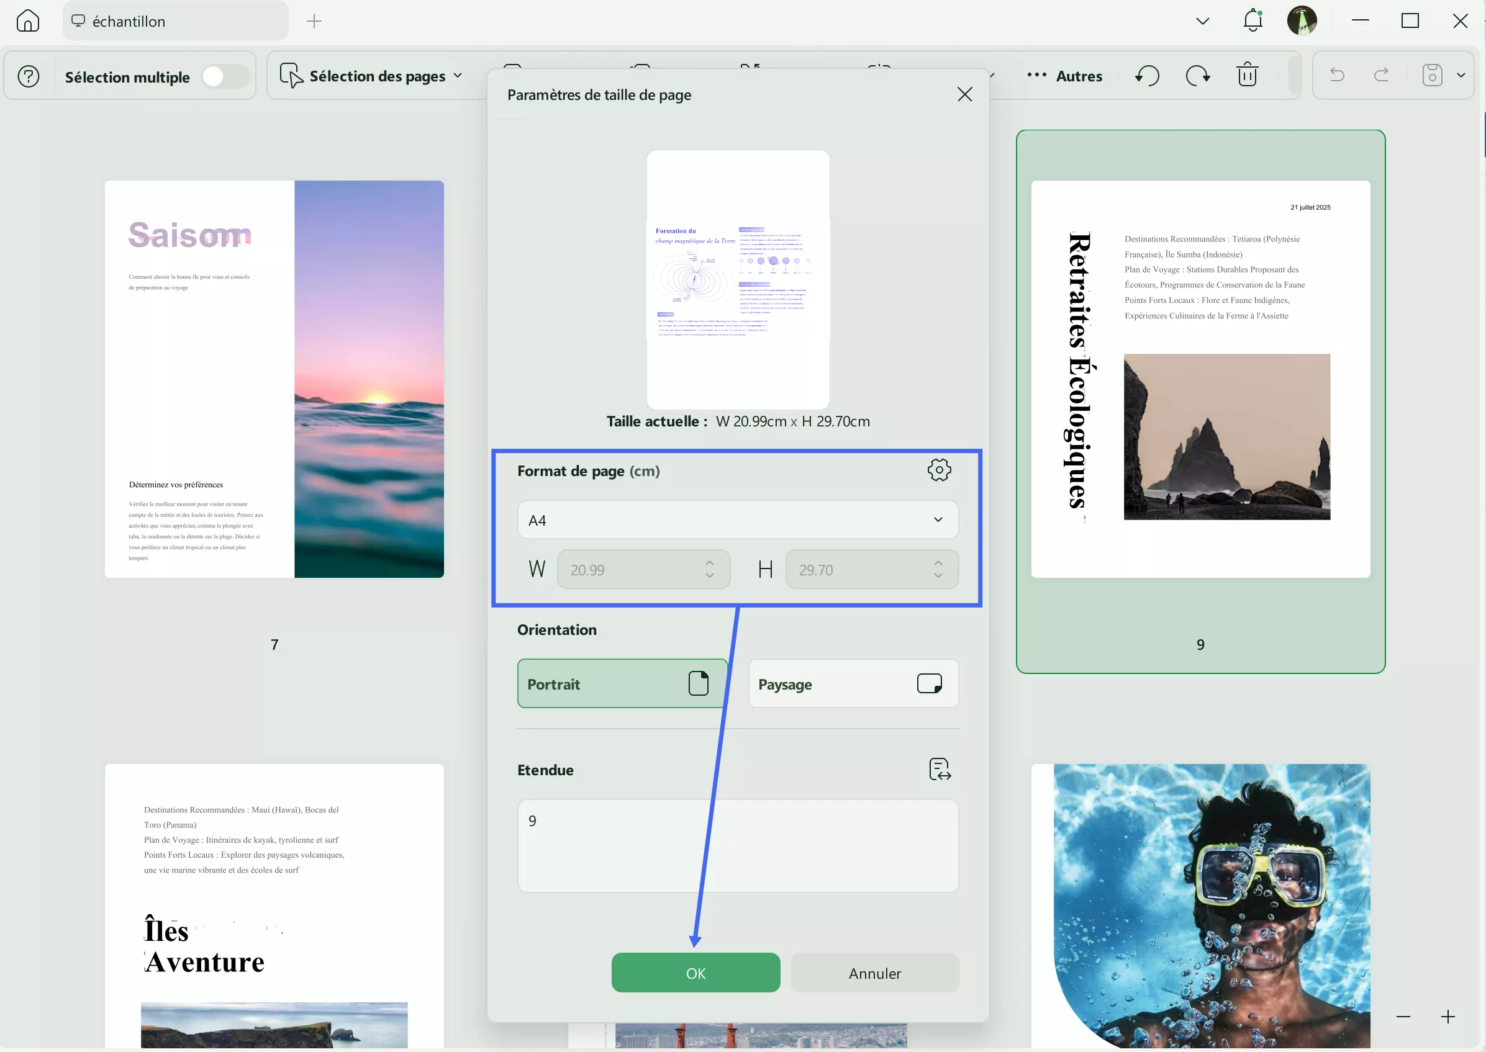Click the Etendue page range icon
Image resolution: width=1486 pixels, height=1052 pixels.
[x=939, y=770]
